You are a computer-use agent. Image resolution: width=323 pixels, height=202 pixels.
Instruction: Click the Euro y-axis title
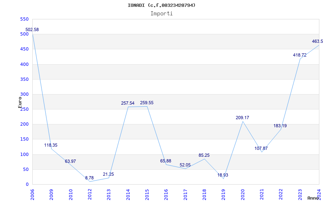point(20,102)
